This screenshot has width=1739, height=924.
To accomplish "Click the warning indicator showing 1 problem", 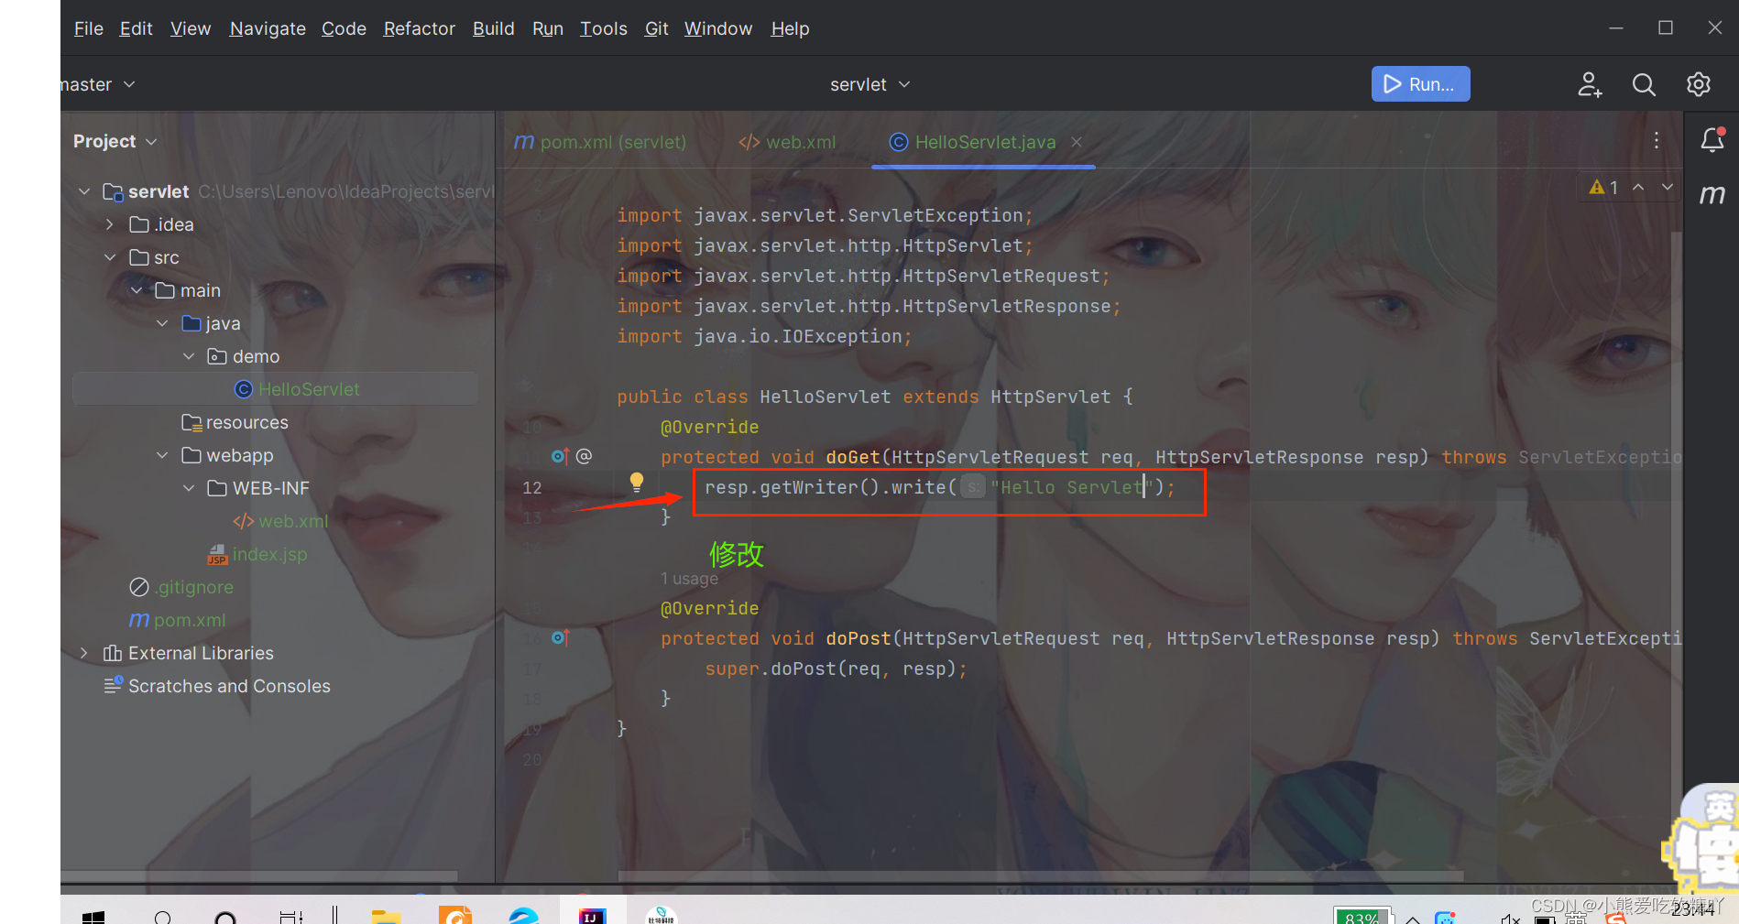I will tap(1603, 187).
